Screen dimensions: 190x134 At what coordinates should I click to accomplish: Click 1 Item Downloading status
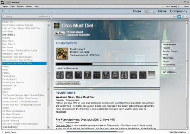click(x=177, y=132)
